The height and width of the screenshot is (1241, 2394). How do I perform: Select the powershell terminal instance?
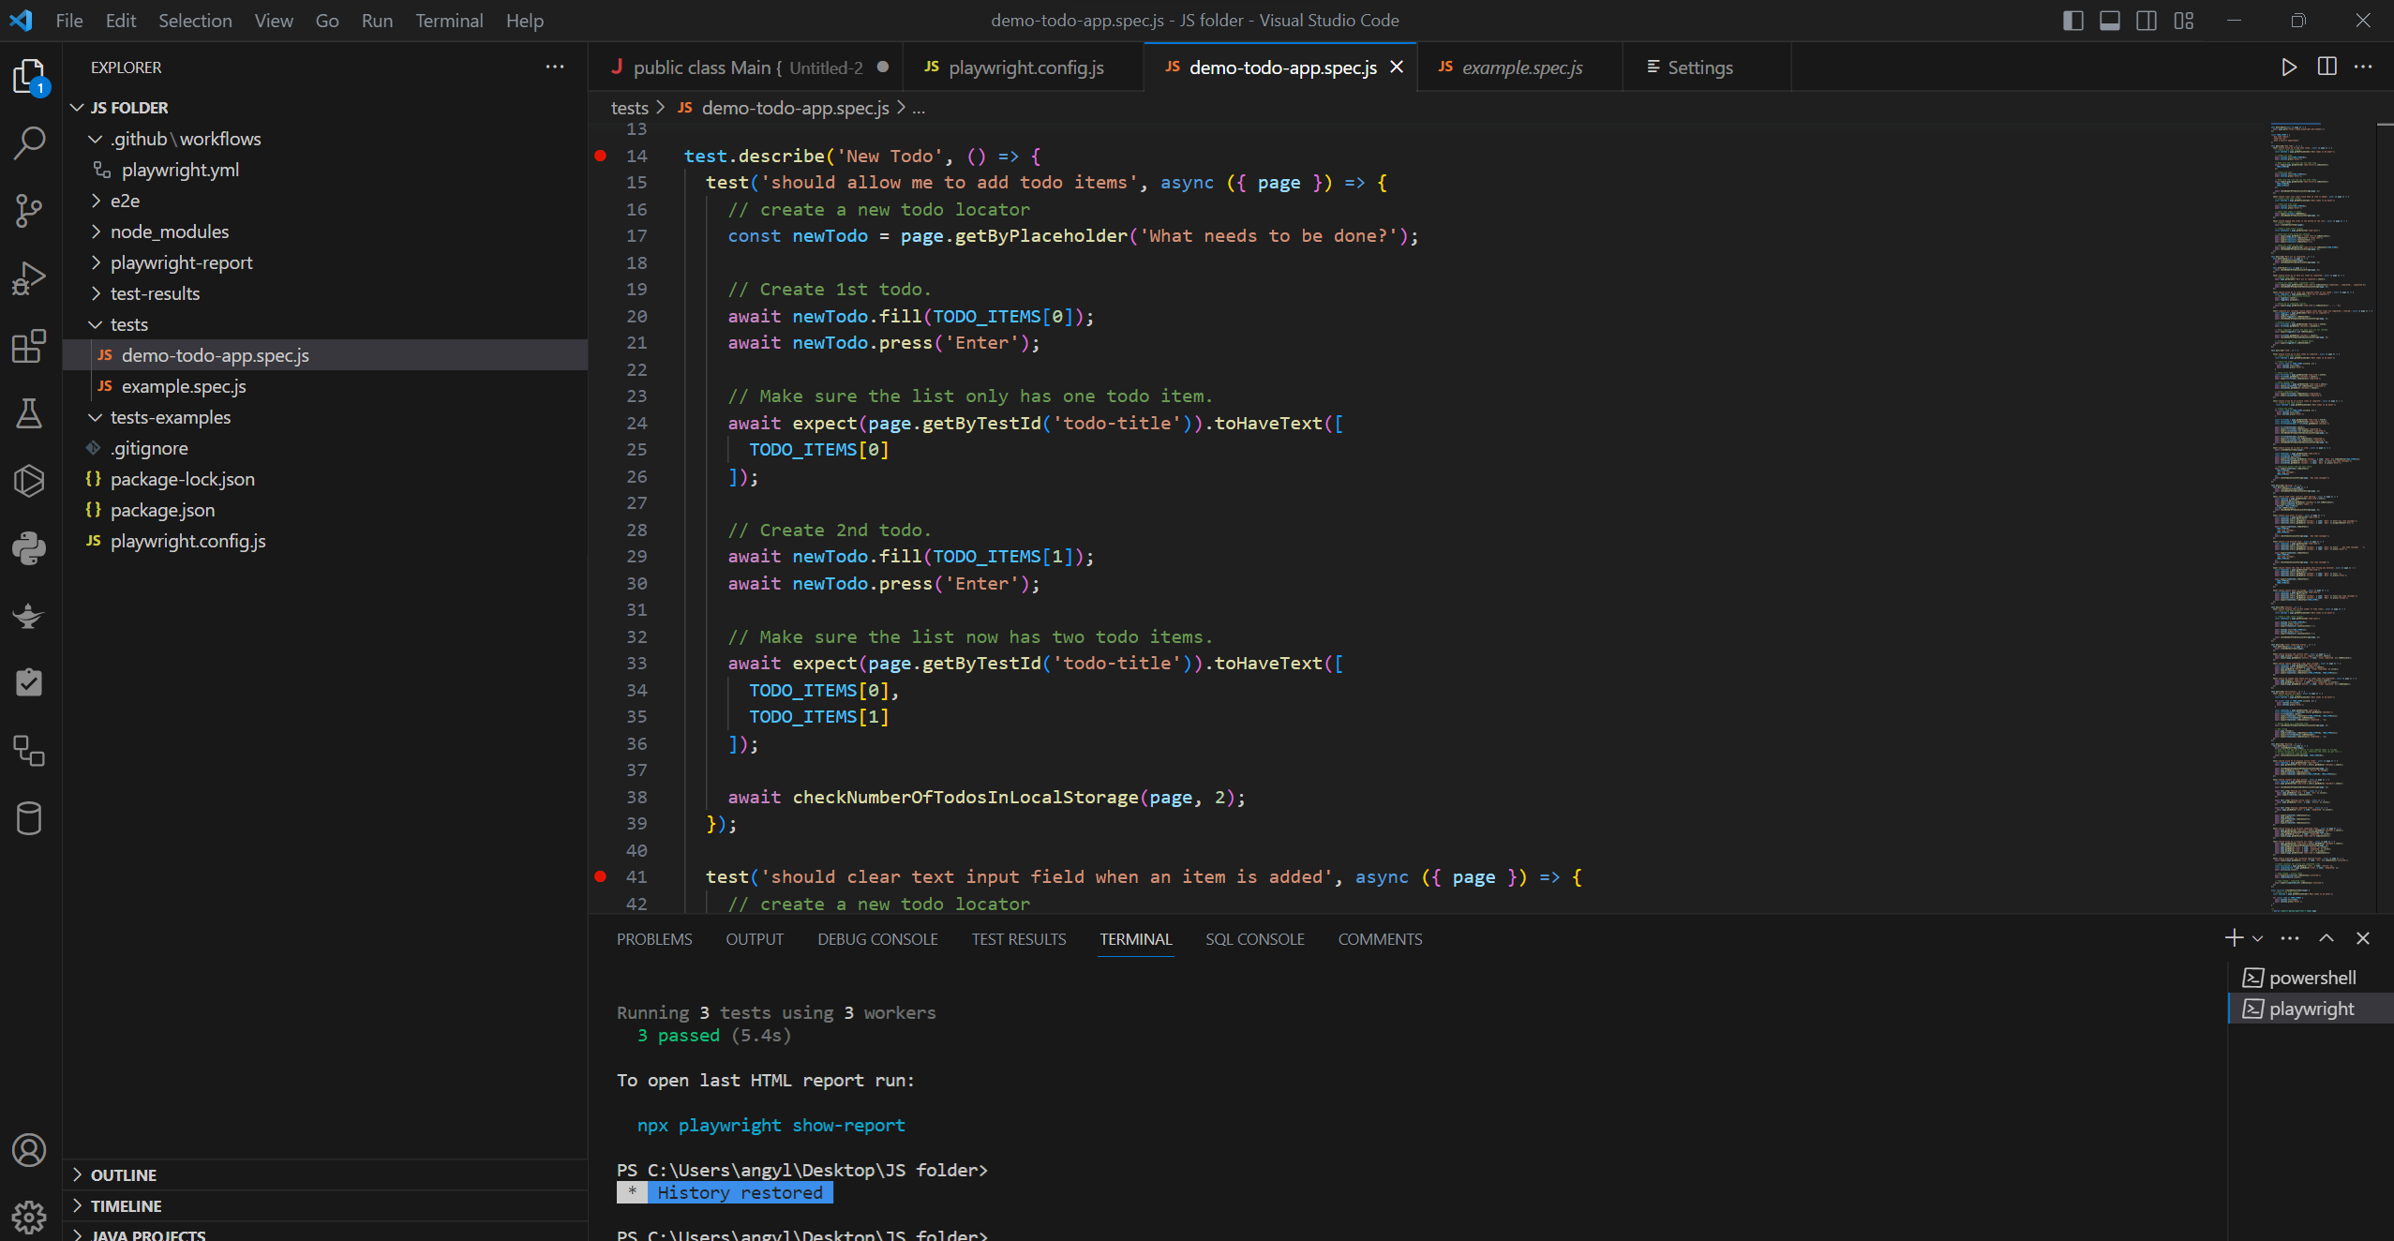pos(2312,978)
